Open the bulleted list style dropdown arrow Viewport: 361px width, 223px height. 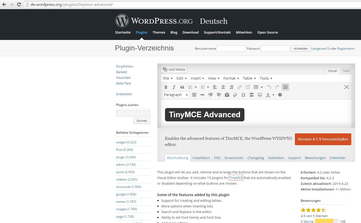196,87
